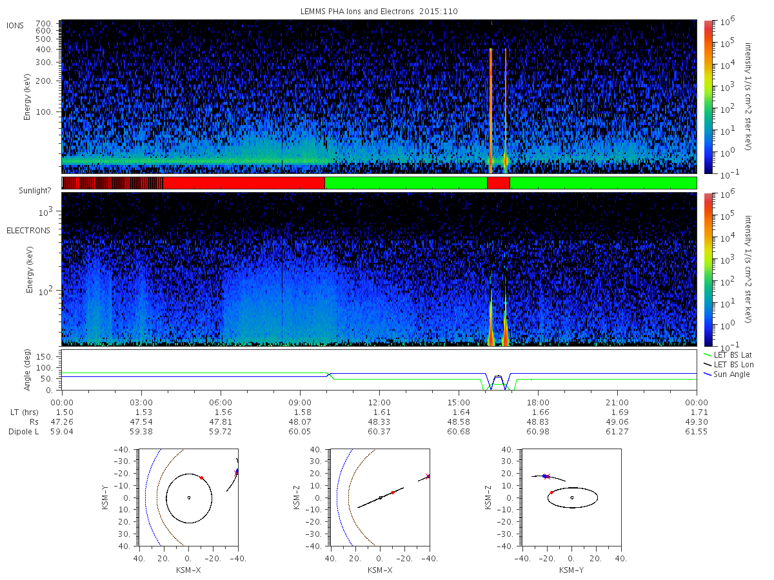Select the 18:00 time axis label

[x=538, y=402]
